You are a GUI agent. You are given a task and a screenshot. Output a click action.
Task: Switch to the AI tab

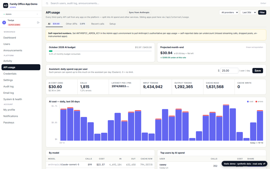tap(54, 24)
